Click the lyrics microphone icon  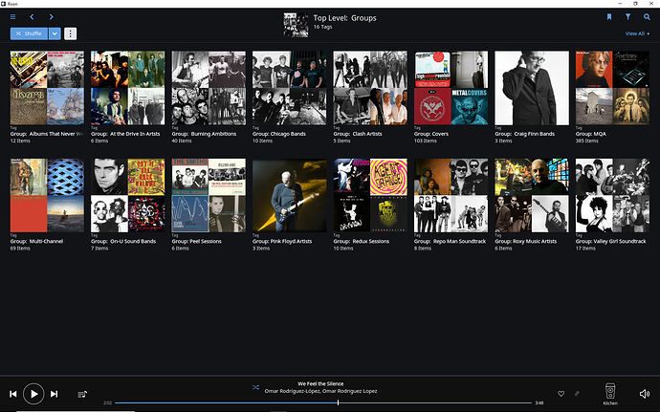coord(577,394)
